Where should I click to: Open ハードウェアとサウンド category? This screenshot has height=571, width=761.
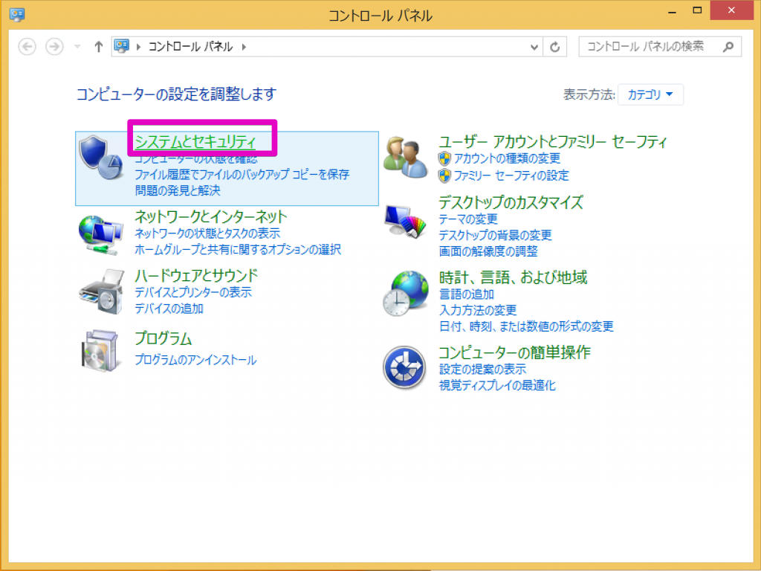[196, 275]
